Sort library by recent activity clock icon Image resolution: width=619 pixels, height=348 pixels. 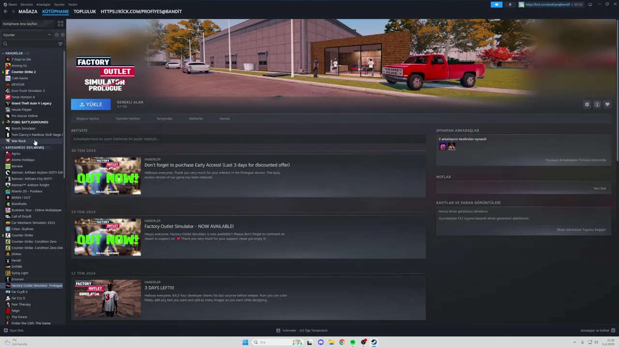57,35
